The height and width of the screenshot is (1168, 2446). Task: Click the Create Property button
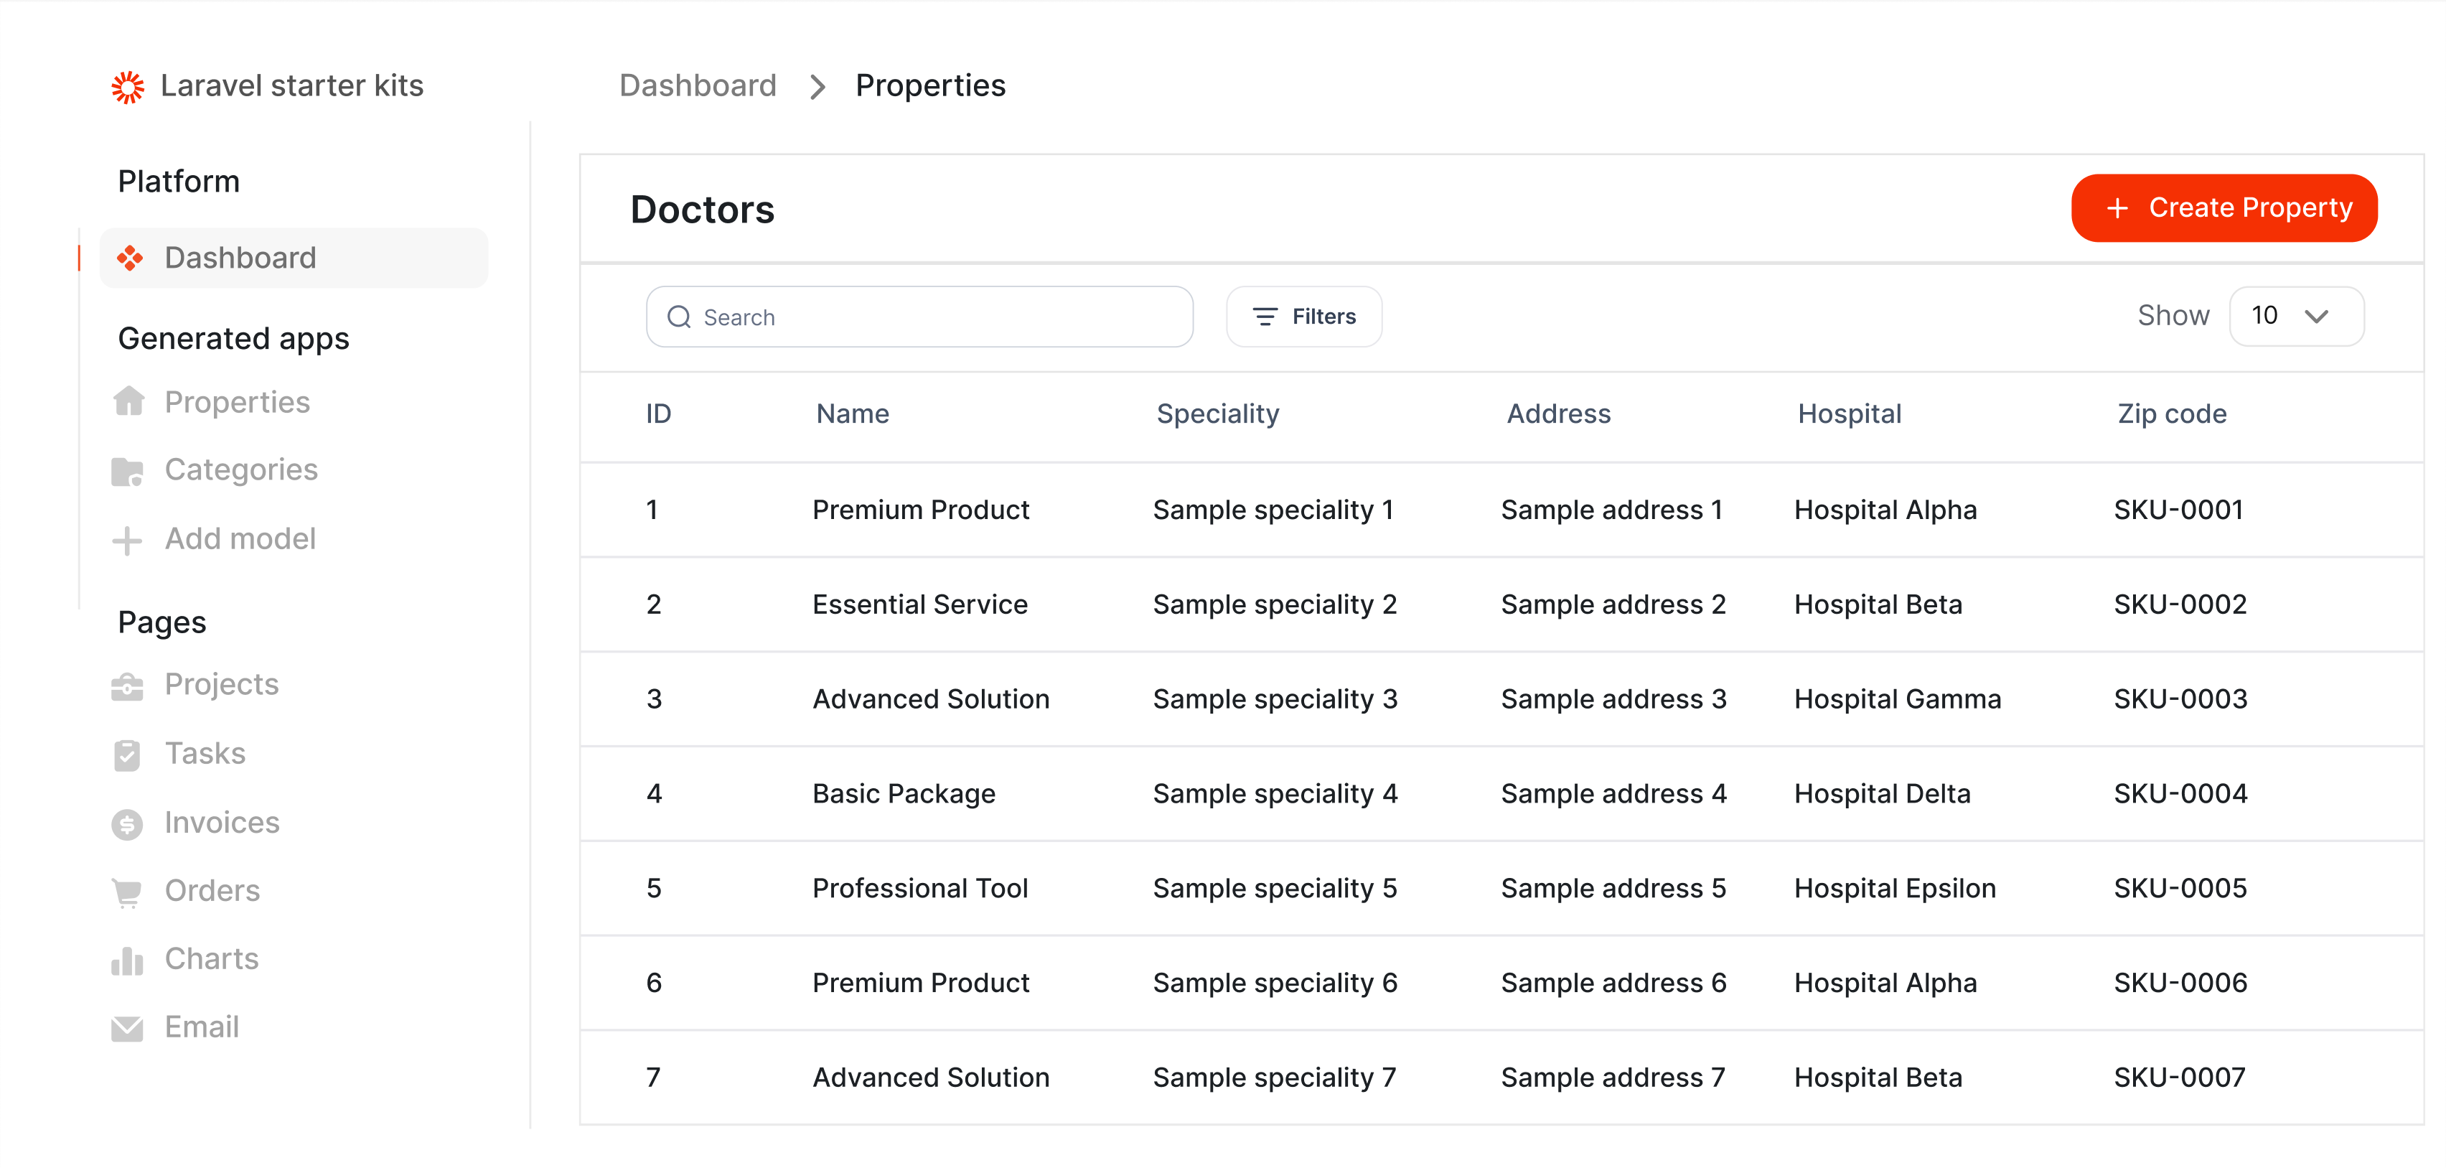coord(2224,208)
